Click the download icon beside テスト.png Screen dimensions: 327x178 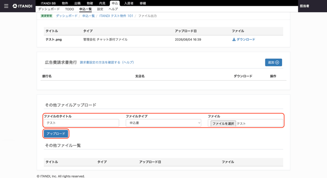[x=234, y=40]
